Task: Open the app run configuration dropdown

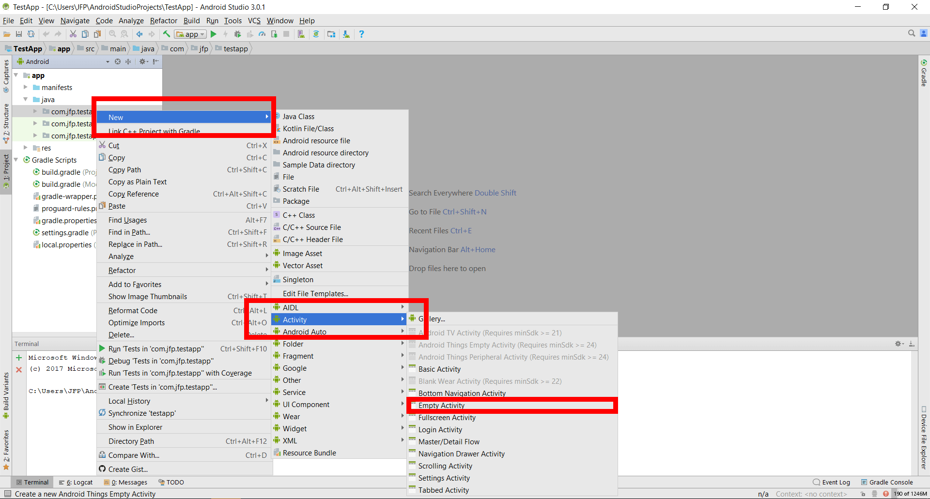Action: (x=191, y=34)
